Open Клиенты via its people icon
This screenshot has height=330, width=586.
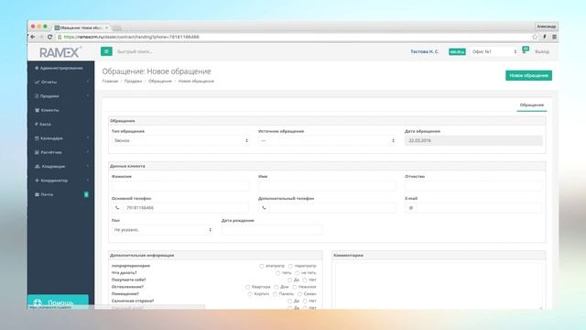pyautogui.click(x=37, y=110)
